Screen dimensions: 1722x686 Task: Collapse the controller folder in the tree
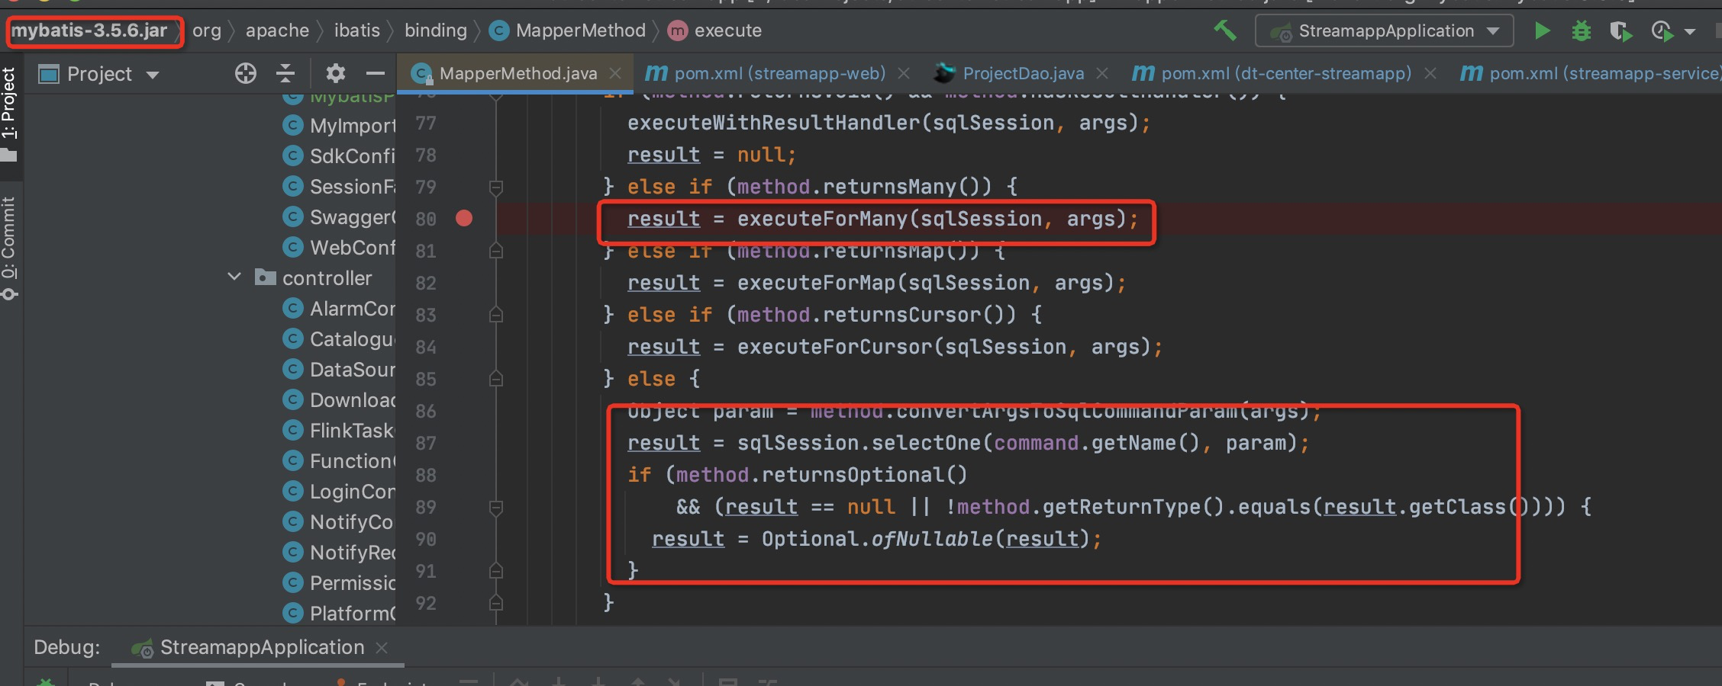[x=234, y=277]
